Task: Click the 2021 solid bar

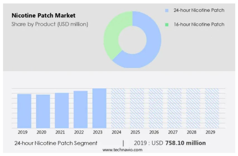Action: 62,110
